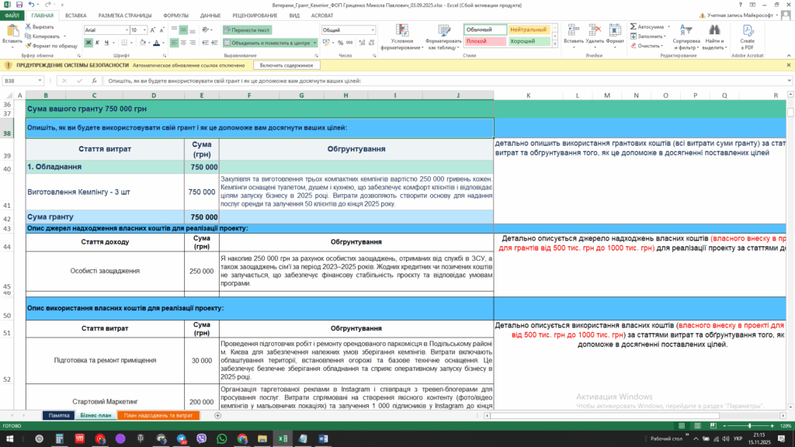795x447 pixels.
Task: Apply the Плохой cell style
Action: click(x=484, y=40)
